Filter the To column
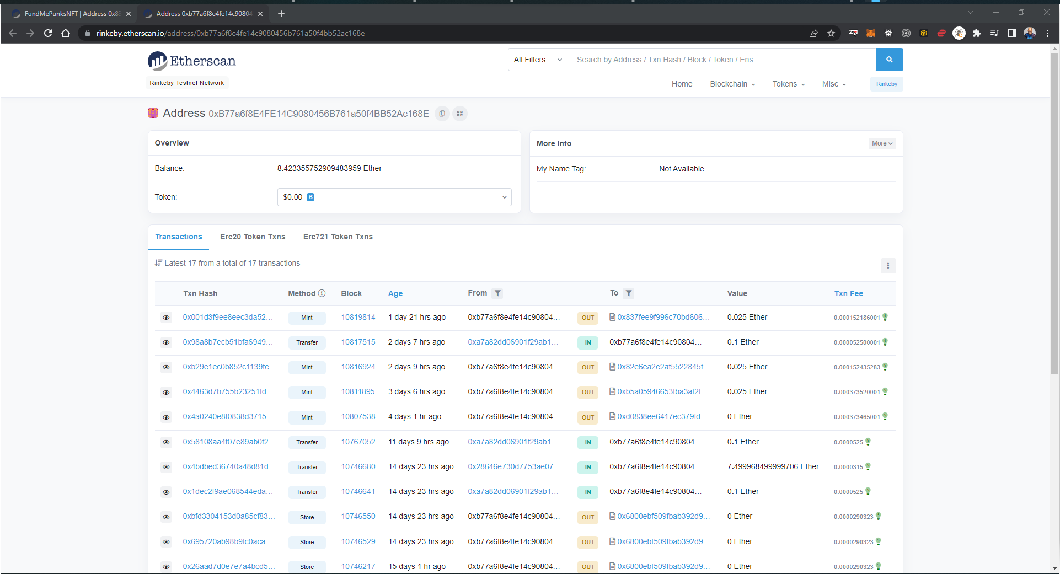The height and width of the screenshot is (574, 1060). click(629, 293)
